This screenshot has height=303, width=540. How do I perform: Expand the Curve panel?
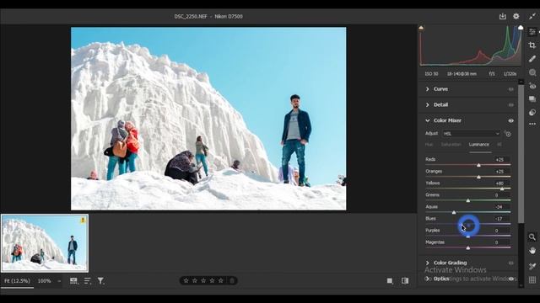[x=428, y=89]
